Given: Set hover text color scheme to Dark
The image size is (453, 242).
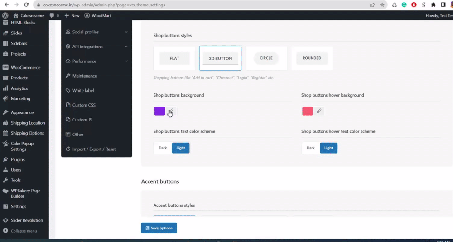Looking at the screenshot, I should pyautogui.click(x=311, y=148).
